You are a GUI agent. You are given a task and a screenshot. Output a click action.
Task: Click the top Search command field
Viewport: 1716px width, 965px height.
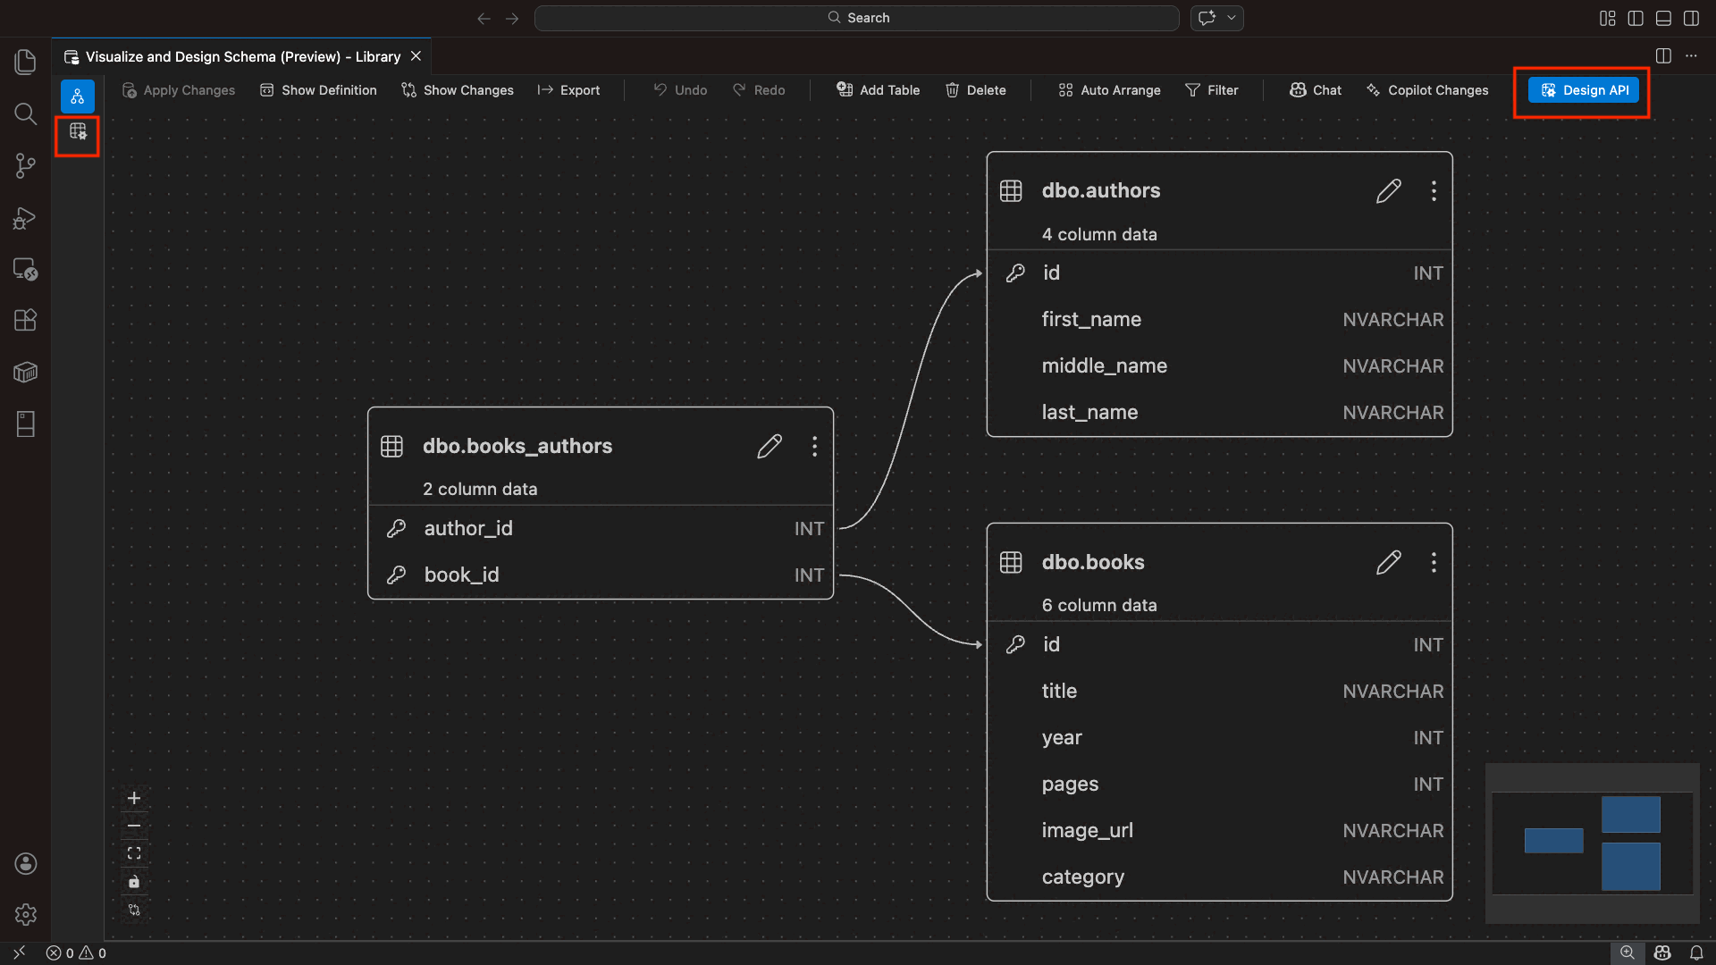tap(856, 18)
